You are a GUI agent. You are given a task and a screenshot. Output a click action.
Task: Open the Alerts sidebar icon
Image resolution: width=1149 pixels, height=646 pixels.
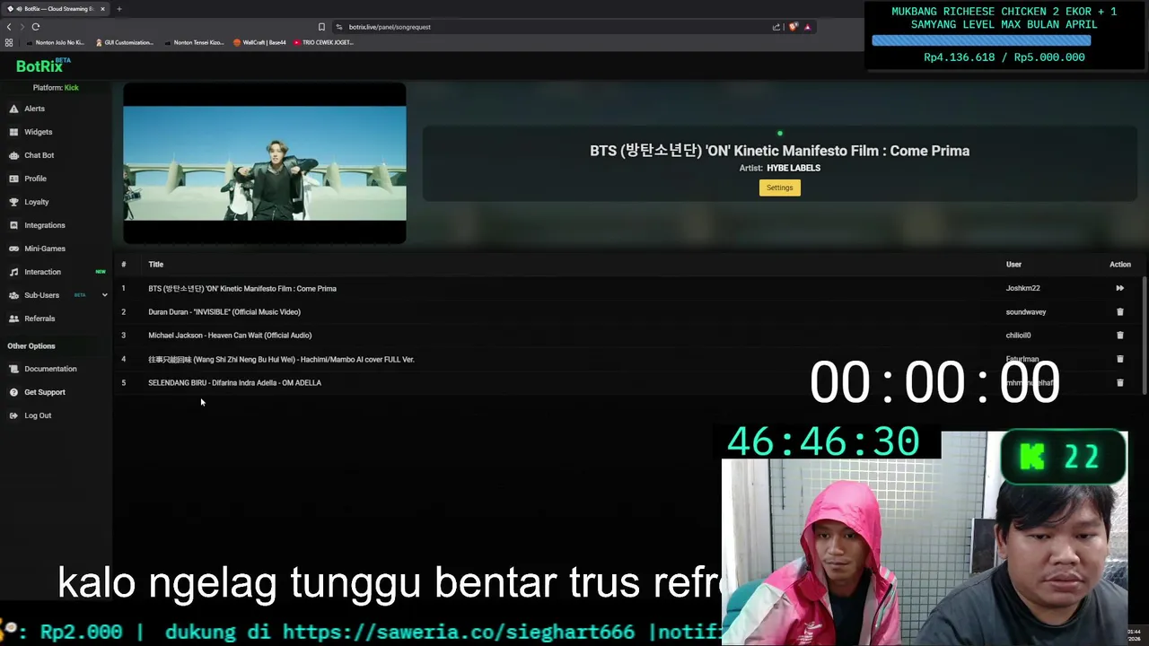(x=13, y=109)
